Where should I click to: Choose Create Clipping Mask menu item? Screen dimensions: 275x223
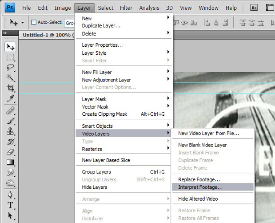pyautogui.click(x=124, y=114)
